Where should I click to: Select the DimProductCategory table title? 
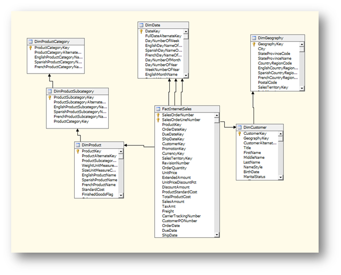[52, 42]
